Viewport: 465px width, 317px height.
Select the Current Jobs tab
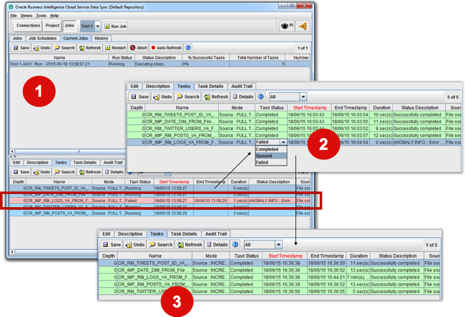[x=75, y=39]
